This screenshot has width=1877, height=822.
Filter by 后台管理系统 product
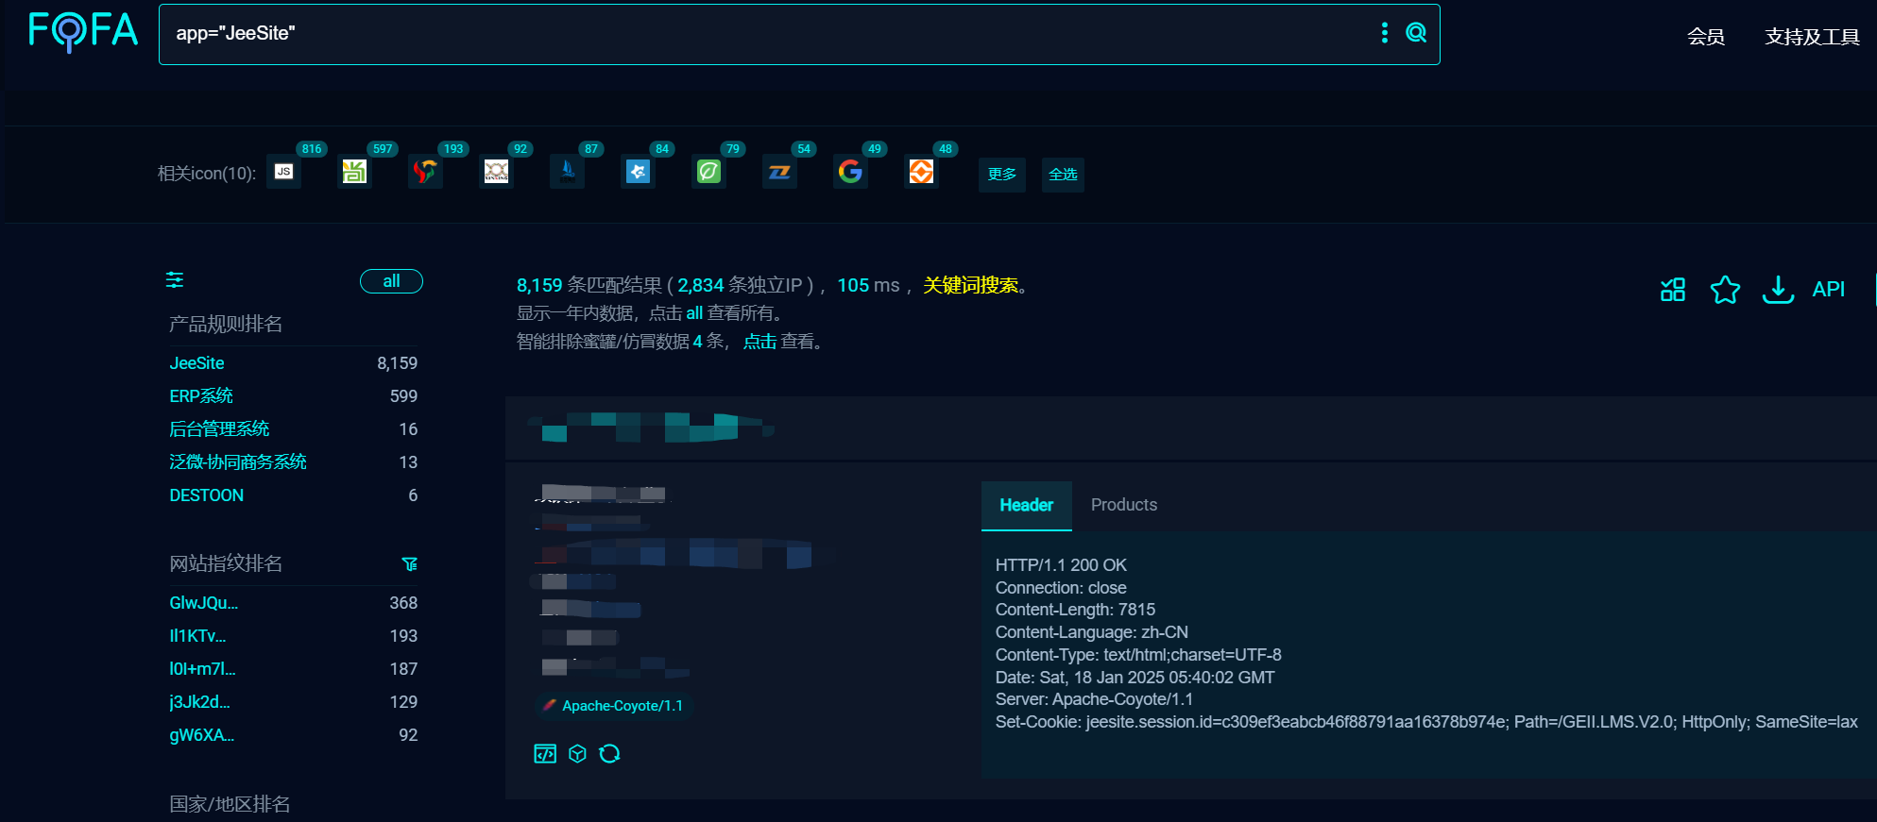(219, 429)
